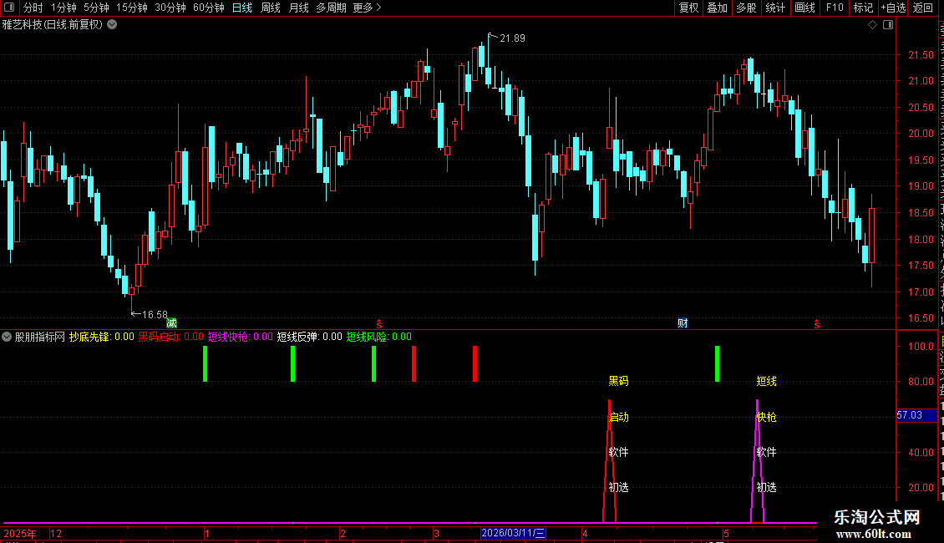
Task: Click the red S marker near February
Action: 378,324
